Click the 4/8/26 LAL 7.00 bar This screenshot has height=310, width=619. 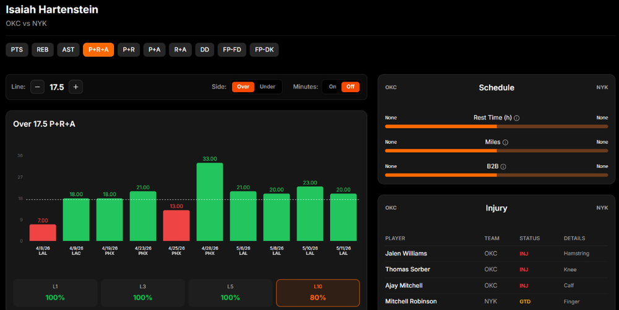point(43,233)
